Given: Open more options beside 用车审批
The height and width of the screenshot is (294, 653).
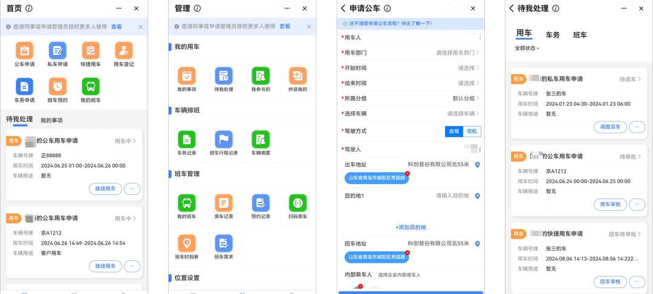Looking at the screenshot, I should point(637,204).
